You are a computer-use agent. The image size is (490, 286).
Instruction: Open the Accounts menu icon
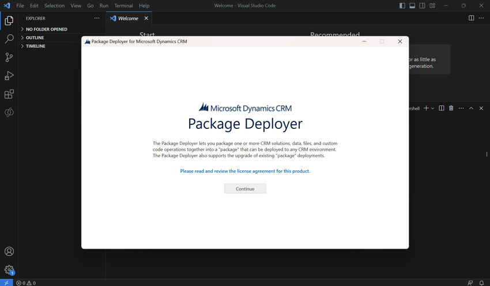pos(9,251)
